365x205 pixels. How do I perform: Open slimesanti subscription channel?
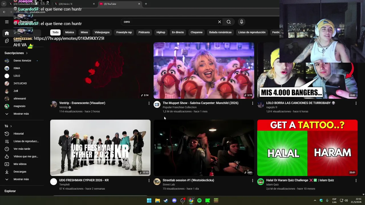click(x=22, y=99)
